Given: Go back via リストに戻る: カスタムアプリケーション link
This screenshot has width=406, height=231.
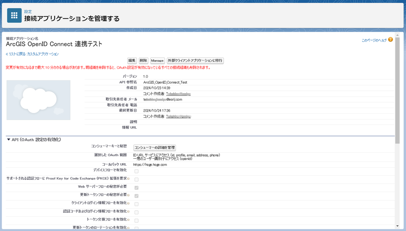Looking at the screenshot, I should [x=33, y=54].
